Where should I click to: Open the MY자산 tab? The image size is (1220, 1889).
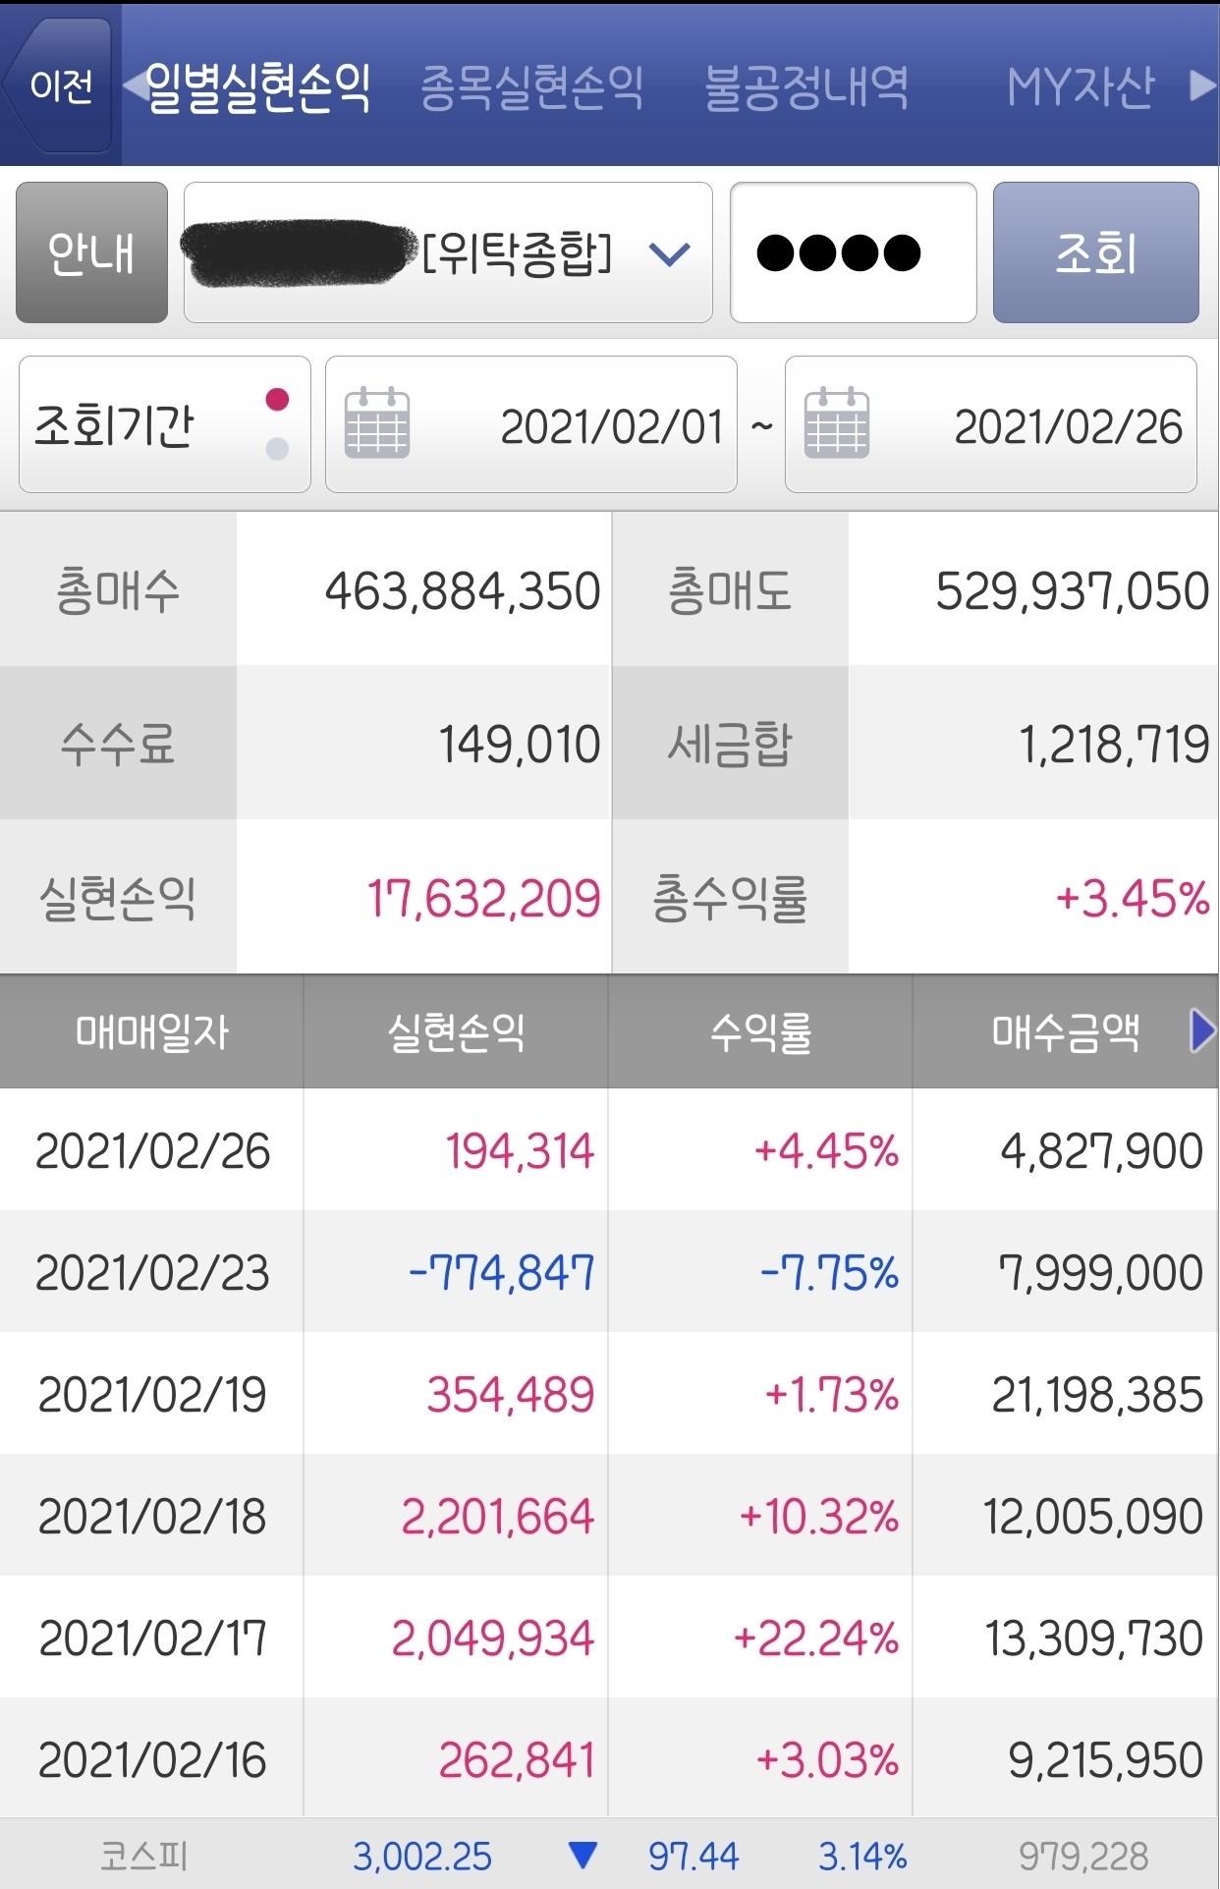1081,87
